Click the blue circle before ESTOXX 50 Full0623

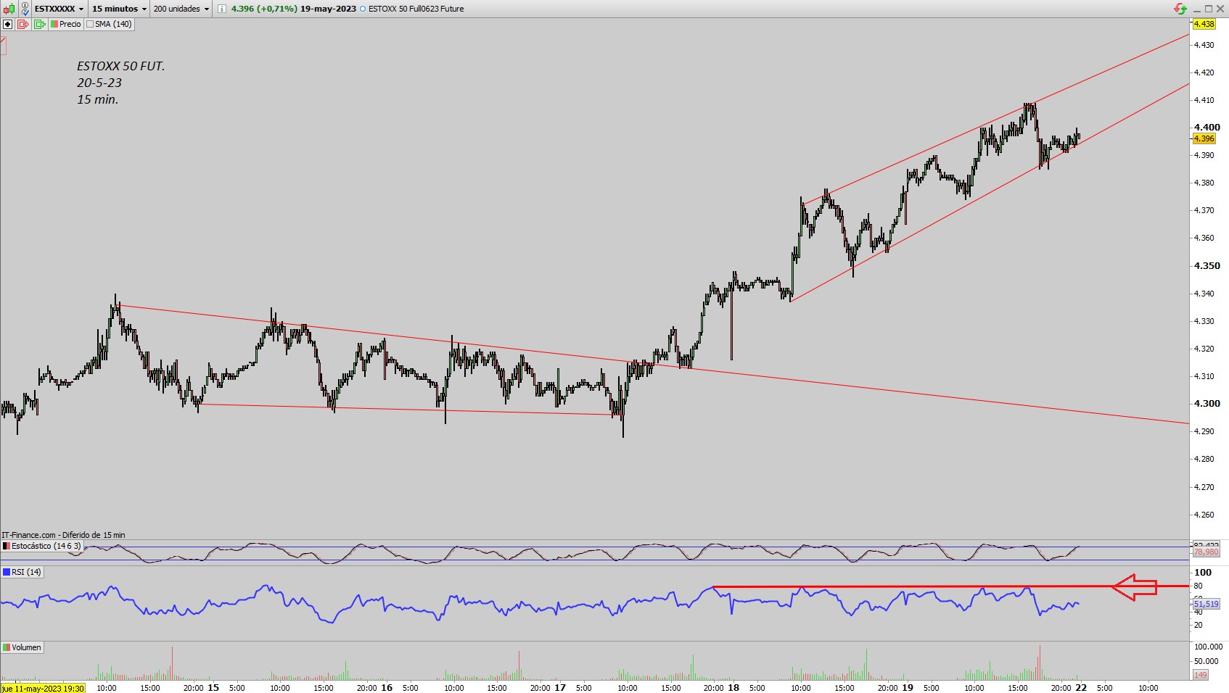pos(363,9)
